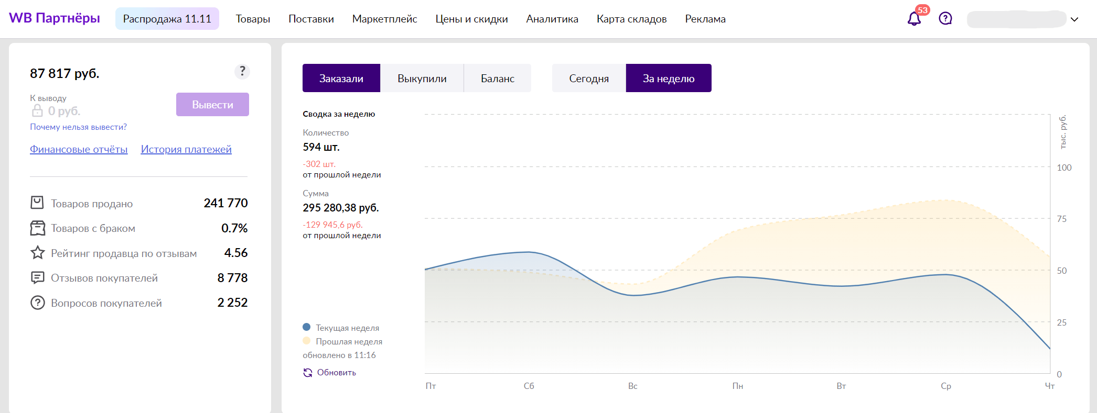
Task: Click the customer reviews speech bubble icon
Action: (37, 278)
